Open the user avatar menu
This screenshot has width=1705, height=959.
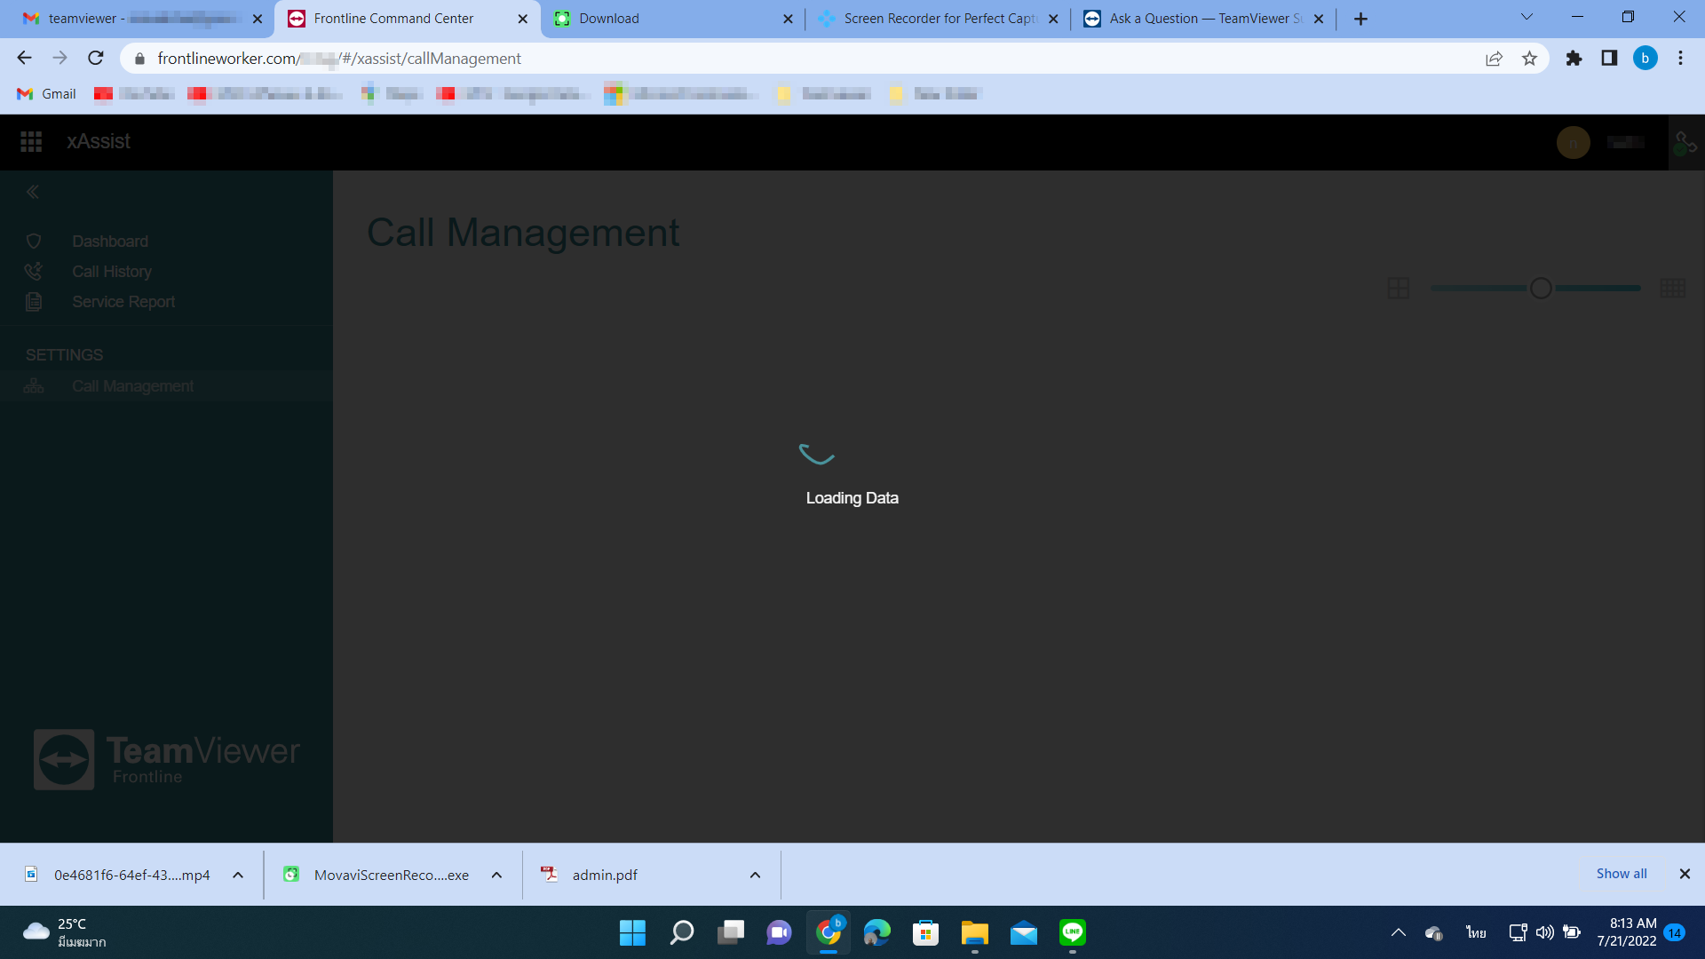click(1573, 142)
